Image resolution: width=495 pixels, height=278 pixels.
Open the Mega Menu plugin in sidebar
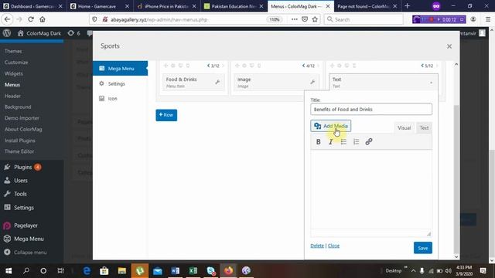click(x=29, y=239)
